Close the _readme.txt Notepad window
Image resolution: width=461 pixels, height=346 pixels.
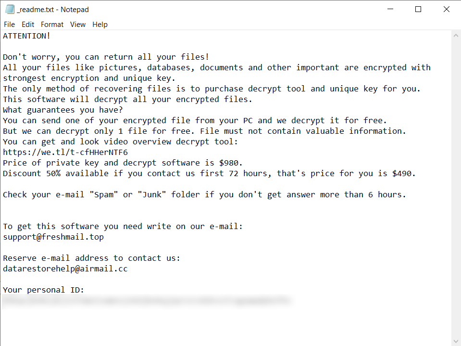click(x=447, y=10)
